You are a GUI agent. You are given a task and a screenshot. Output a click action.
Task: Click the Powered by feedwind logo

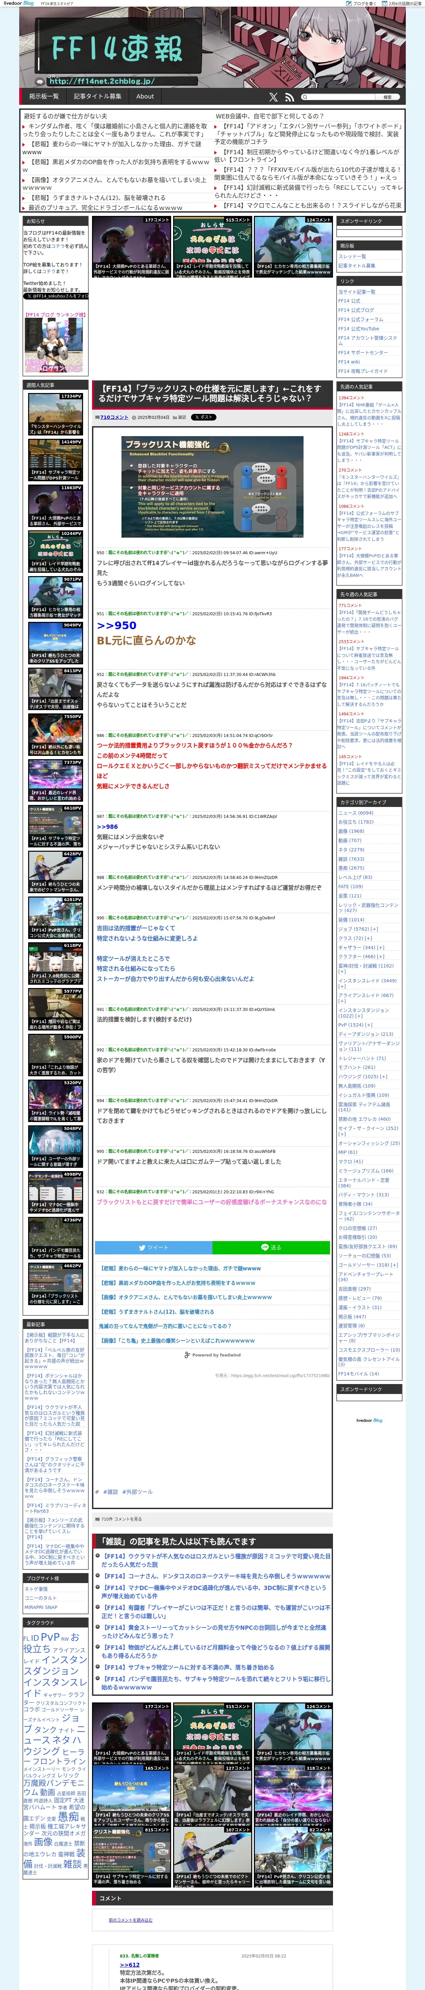(x=212, y=1355)
